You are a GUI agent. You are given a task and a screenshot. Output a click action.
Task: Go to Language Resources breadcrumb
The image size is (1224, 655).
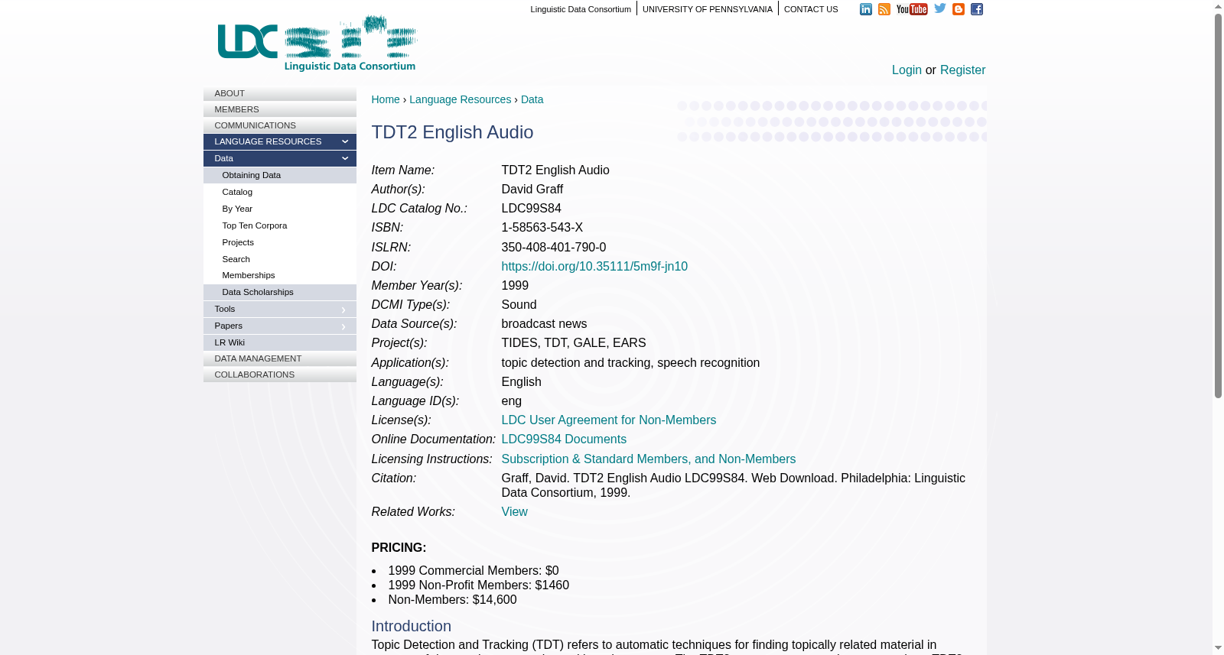click(x=460, y=99)
